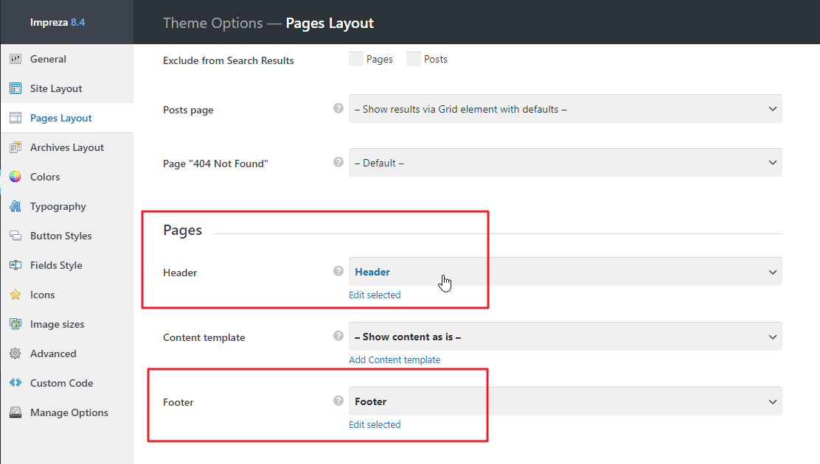This screenshot has height=464, width=820.
Task: Click the Typography icon
Action: (x=15, y=206)
